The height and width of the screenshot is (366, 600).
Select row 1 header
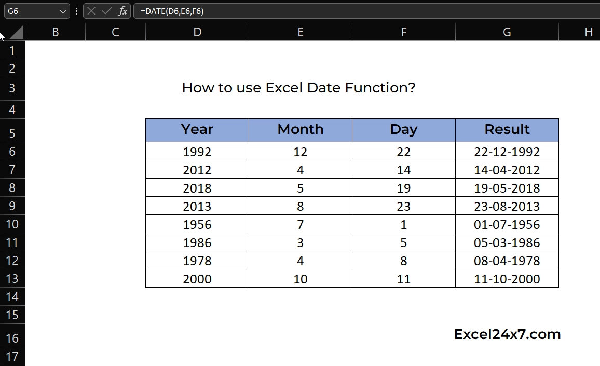click(x=12, y=50)
